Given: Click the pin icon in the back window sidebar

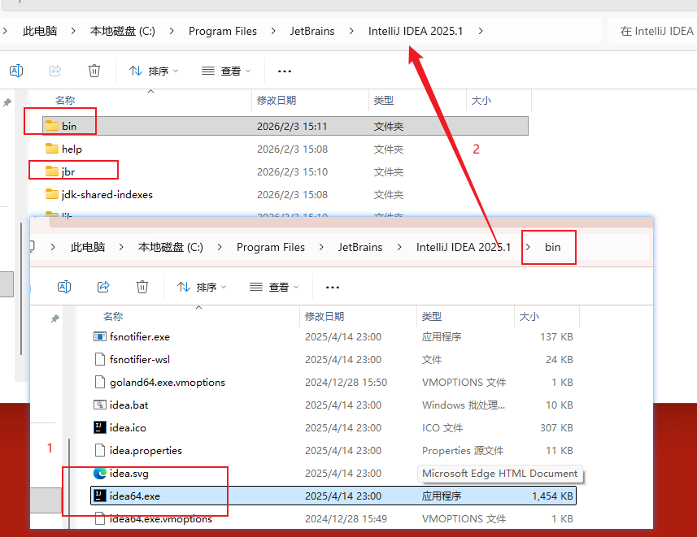Looking at the screenshot, I should click(7, 102).
